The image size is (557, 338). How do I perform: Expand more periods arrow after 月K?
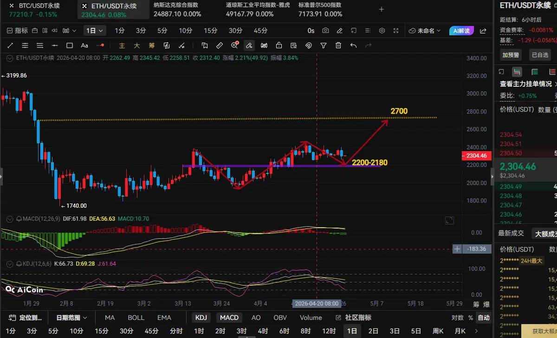coord(476,331)
